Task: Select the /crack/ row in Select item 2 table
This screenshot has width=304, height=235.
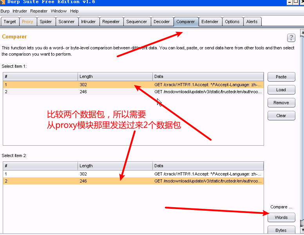Action: pos(133,174)
